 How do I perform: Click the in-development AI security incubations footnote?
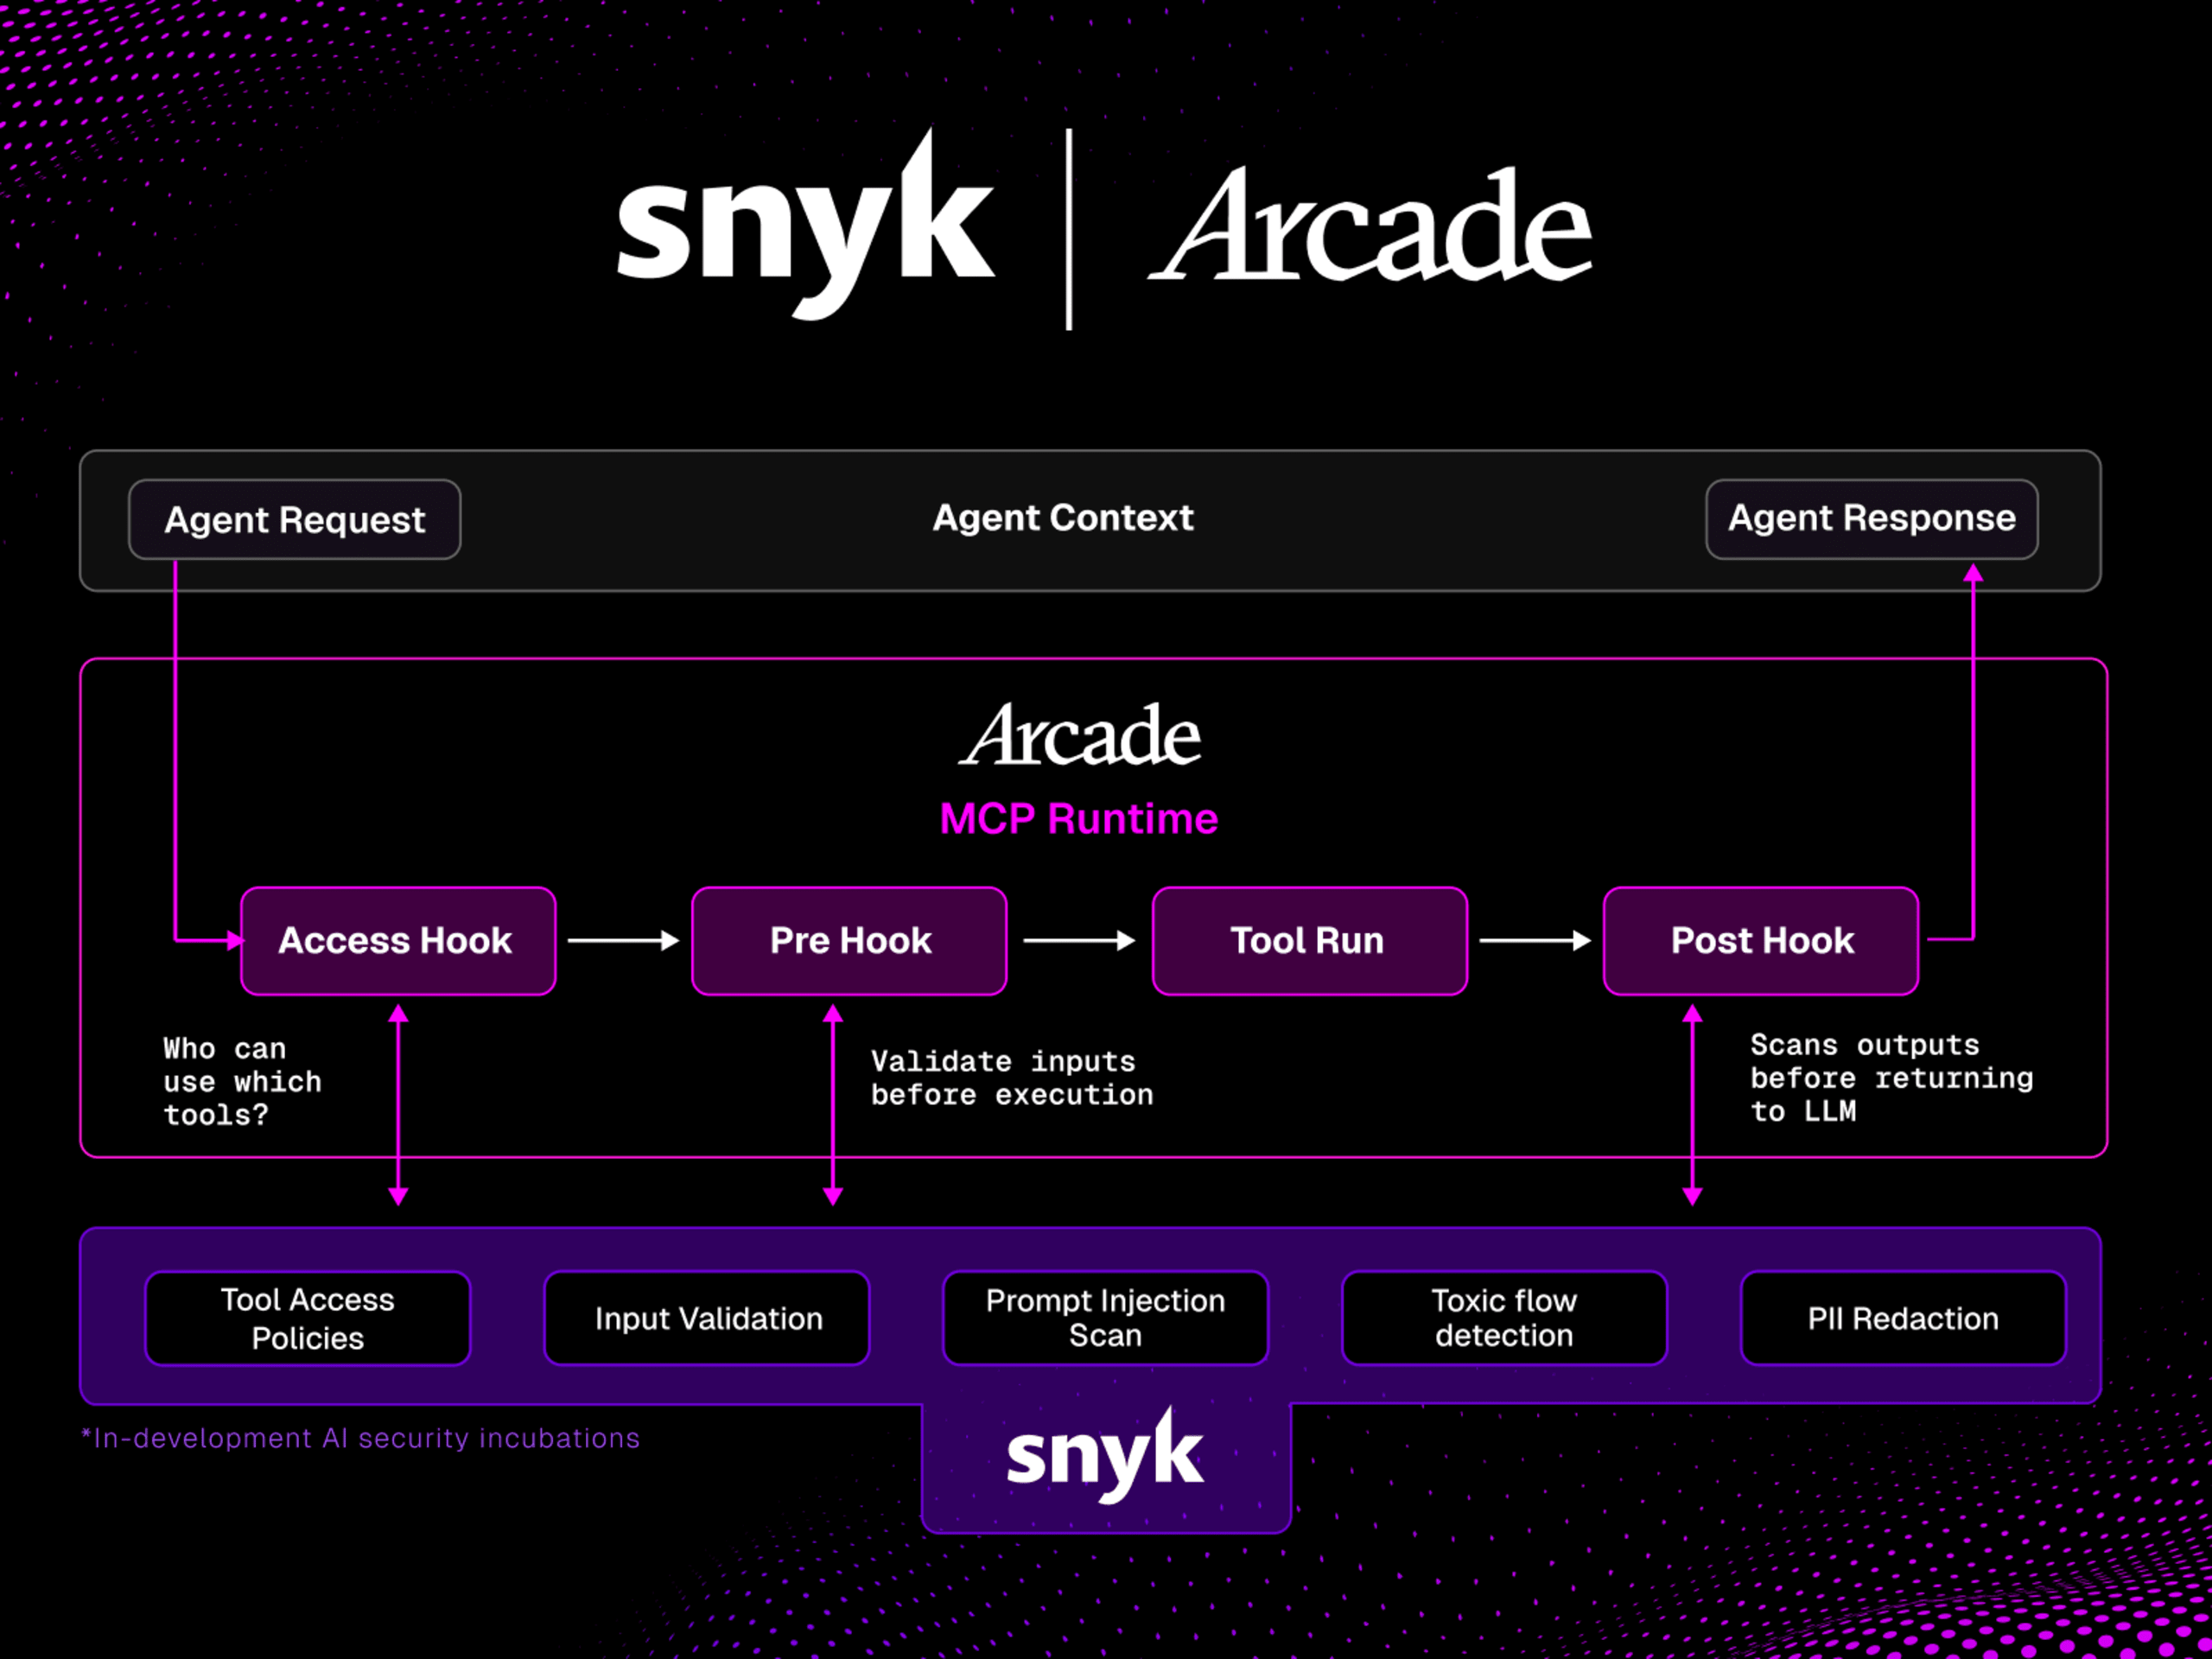[362, 1437]
